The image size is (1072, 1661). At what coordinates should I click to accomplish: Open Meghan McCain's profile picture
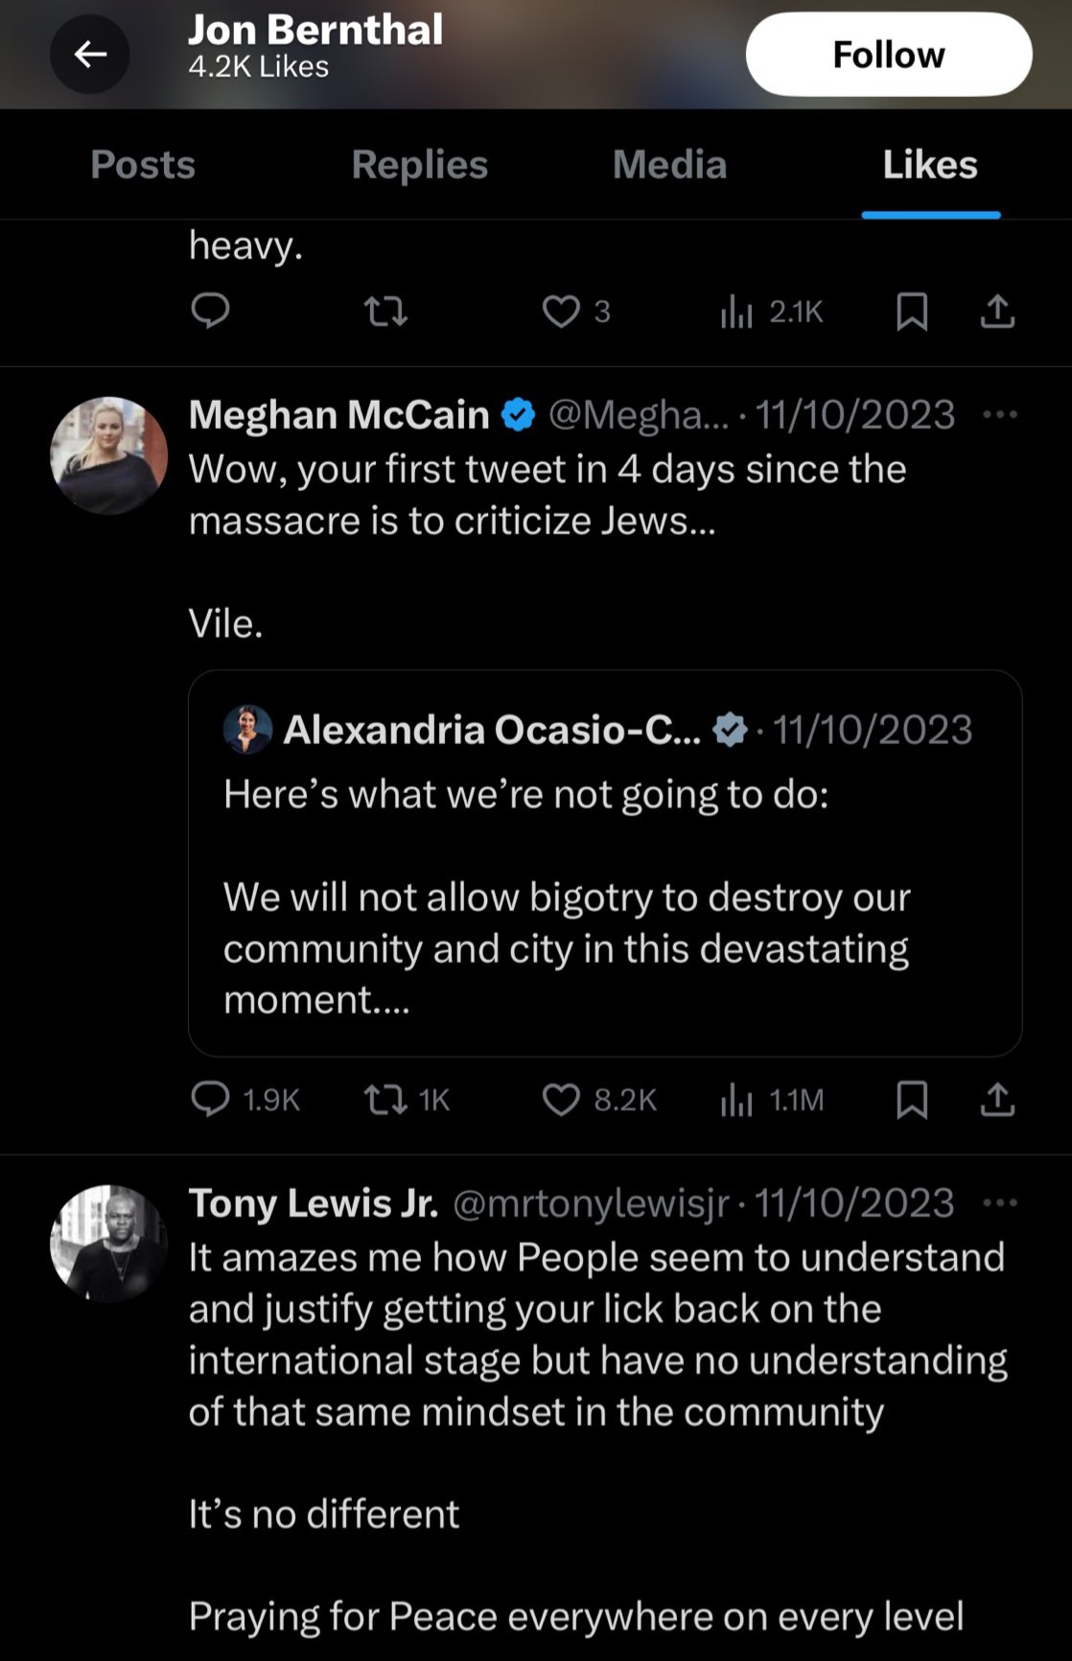click(108, 456)
